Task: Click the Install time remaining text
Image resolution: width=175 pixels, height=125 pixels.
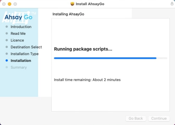Action: [x=87, y=80]
